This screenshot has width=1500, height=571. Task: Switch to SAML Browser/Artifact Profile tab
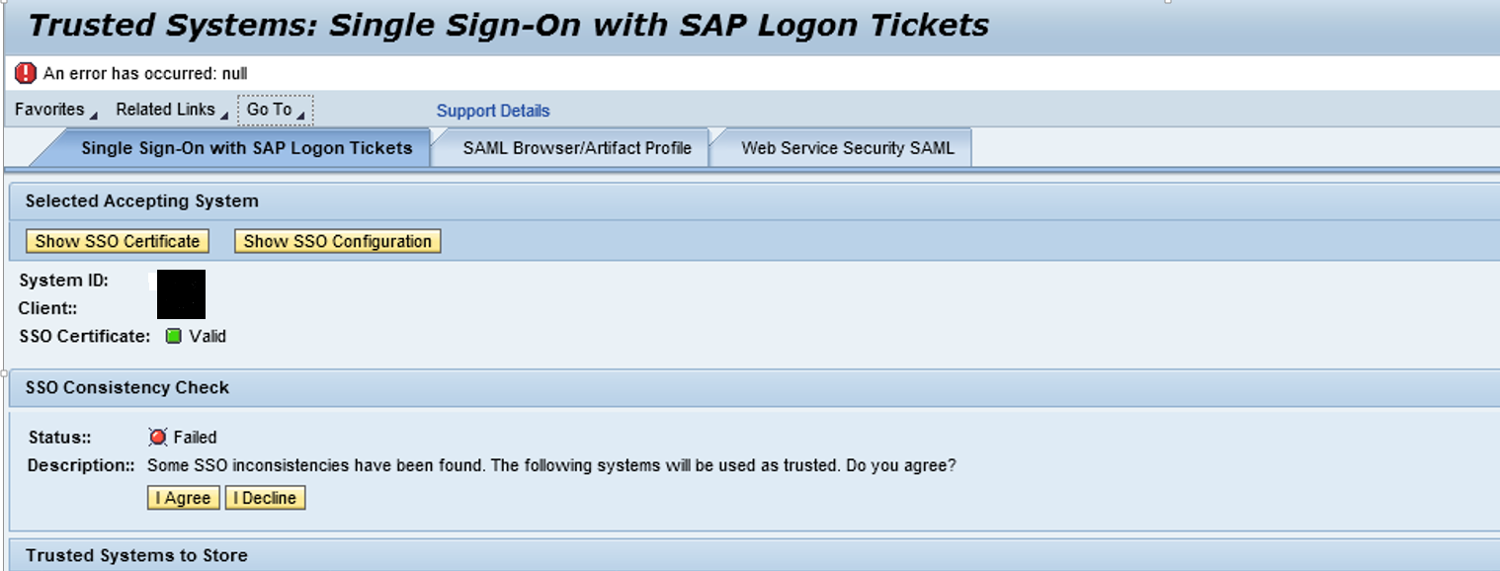tap(577, 148)
